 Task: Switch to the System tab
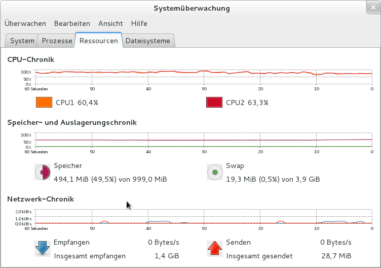click(x=22, y=41)
